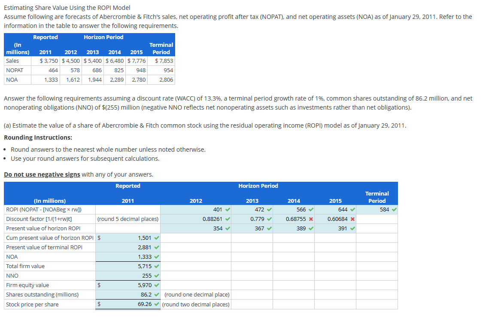Click the checkmark beside Firm equity value 5,970
492x318 pixels.
[x=157, y=285]
